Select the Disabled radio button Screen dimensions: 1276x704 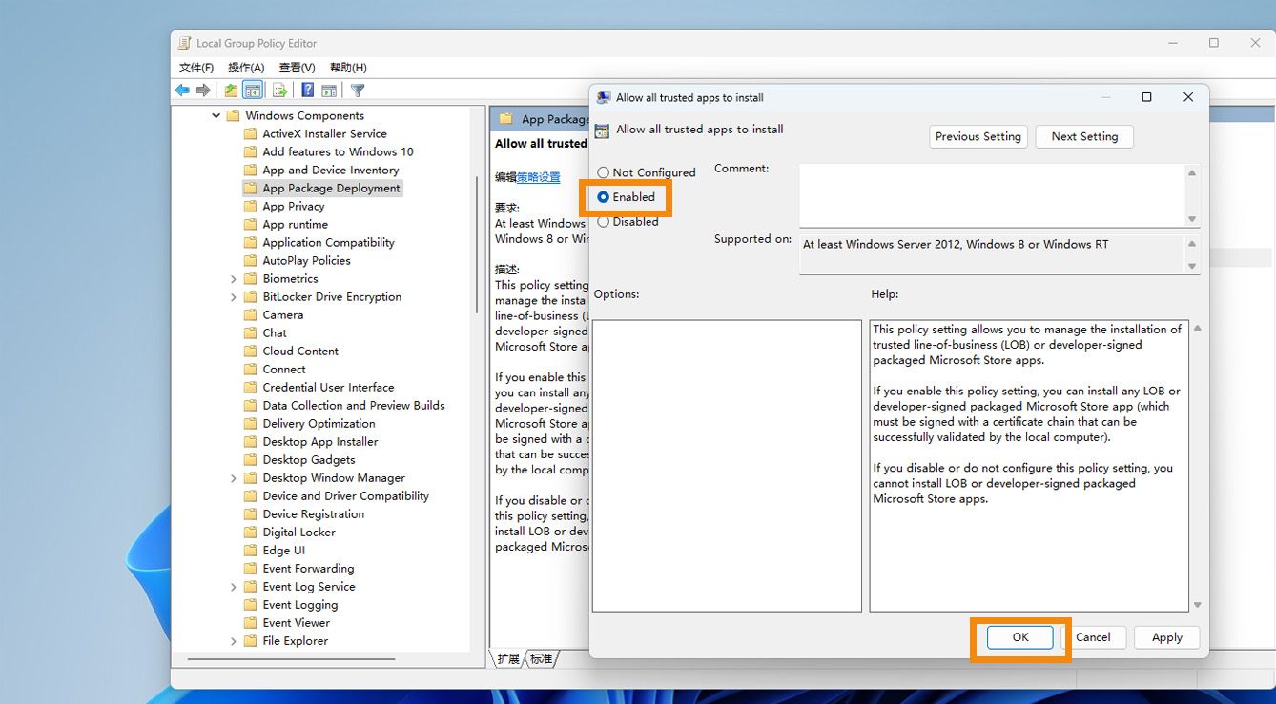[x=604, y=222]
